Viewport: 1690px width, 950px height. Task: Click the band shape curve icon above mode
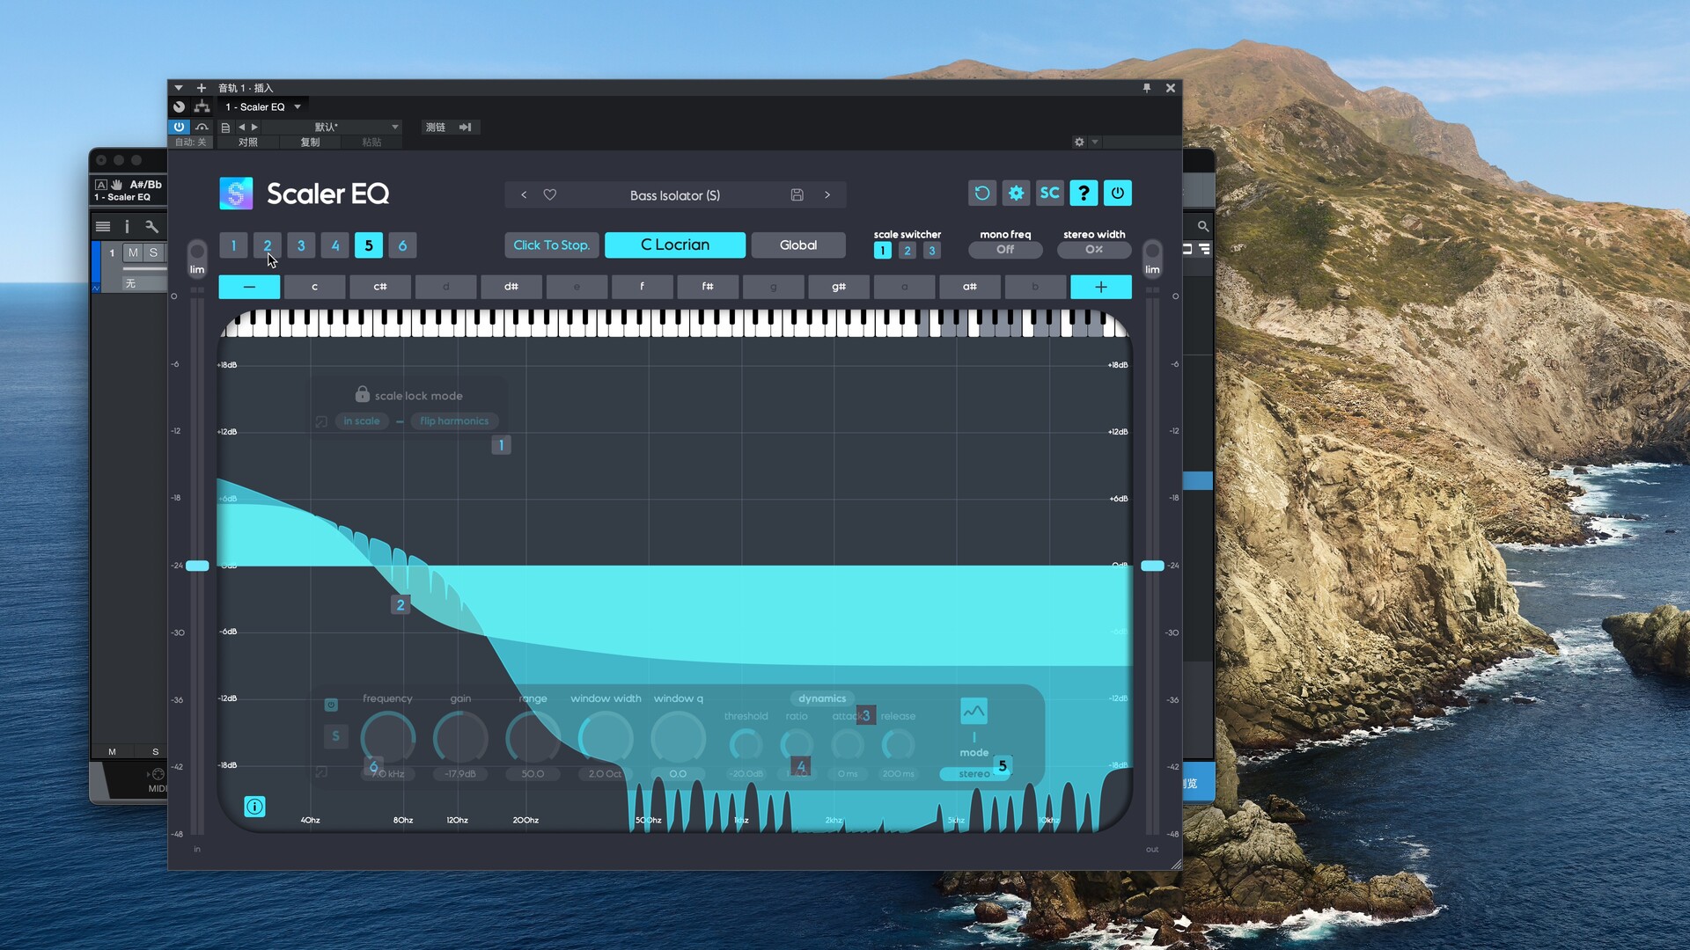pyautogui.click(x=974, y=711)
